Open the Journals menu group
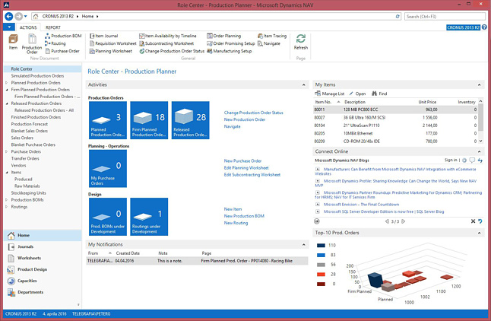Viewport: 491px width, 321px height. click(x=43, y=246)
